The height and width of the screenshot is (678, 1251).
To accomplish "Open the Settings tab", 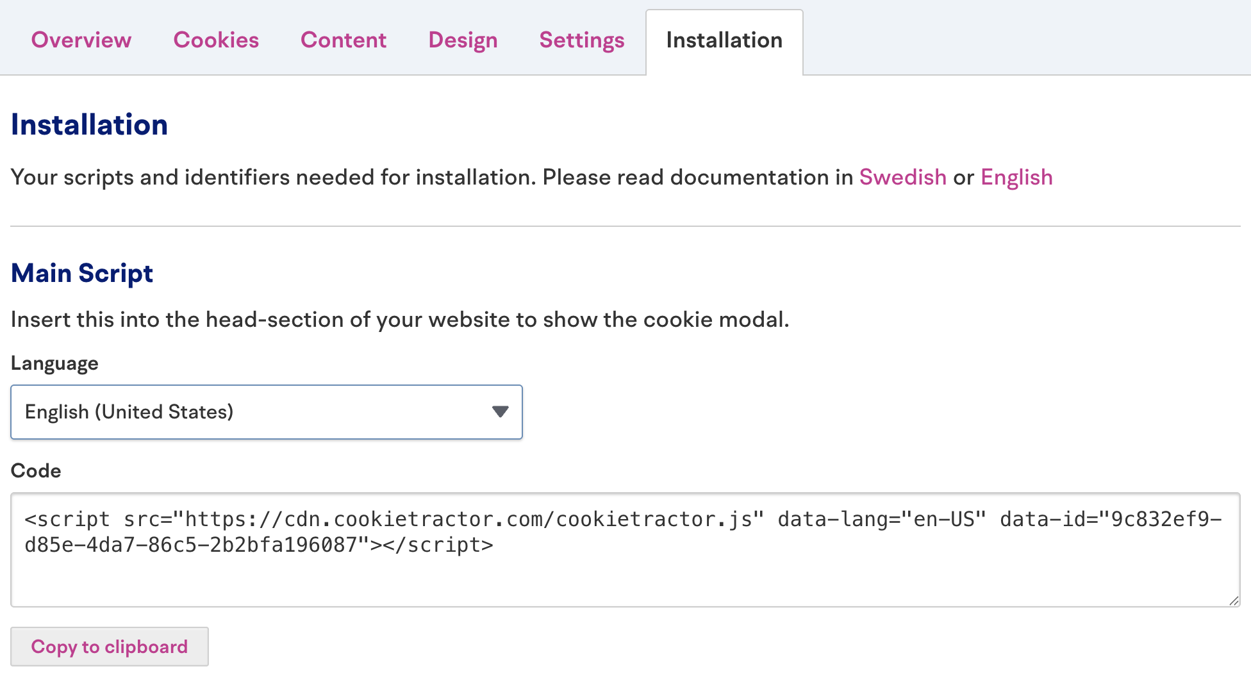I will point(581,40).
